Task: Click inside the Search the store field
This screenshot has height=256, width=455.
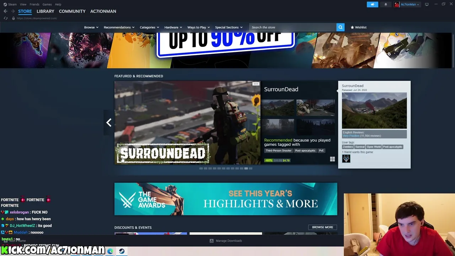Action: 293,27
